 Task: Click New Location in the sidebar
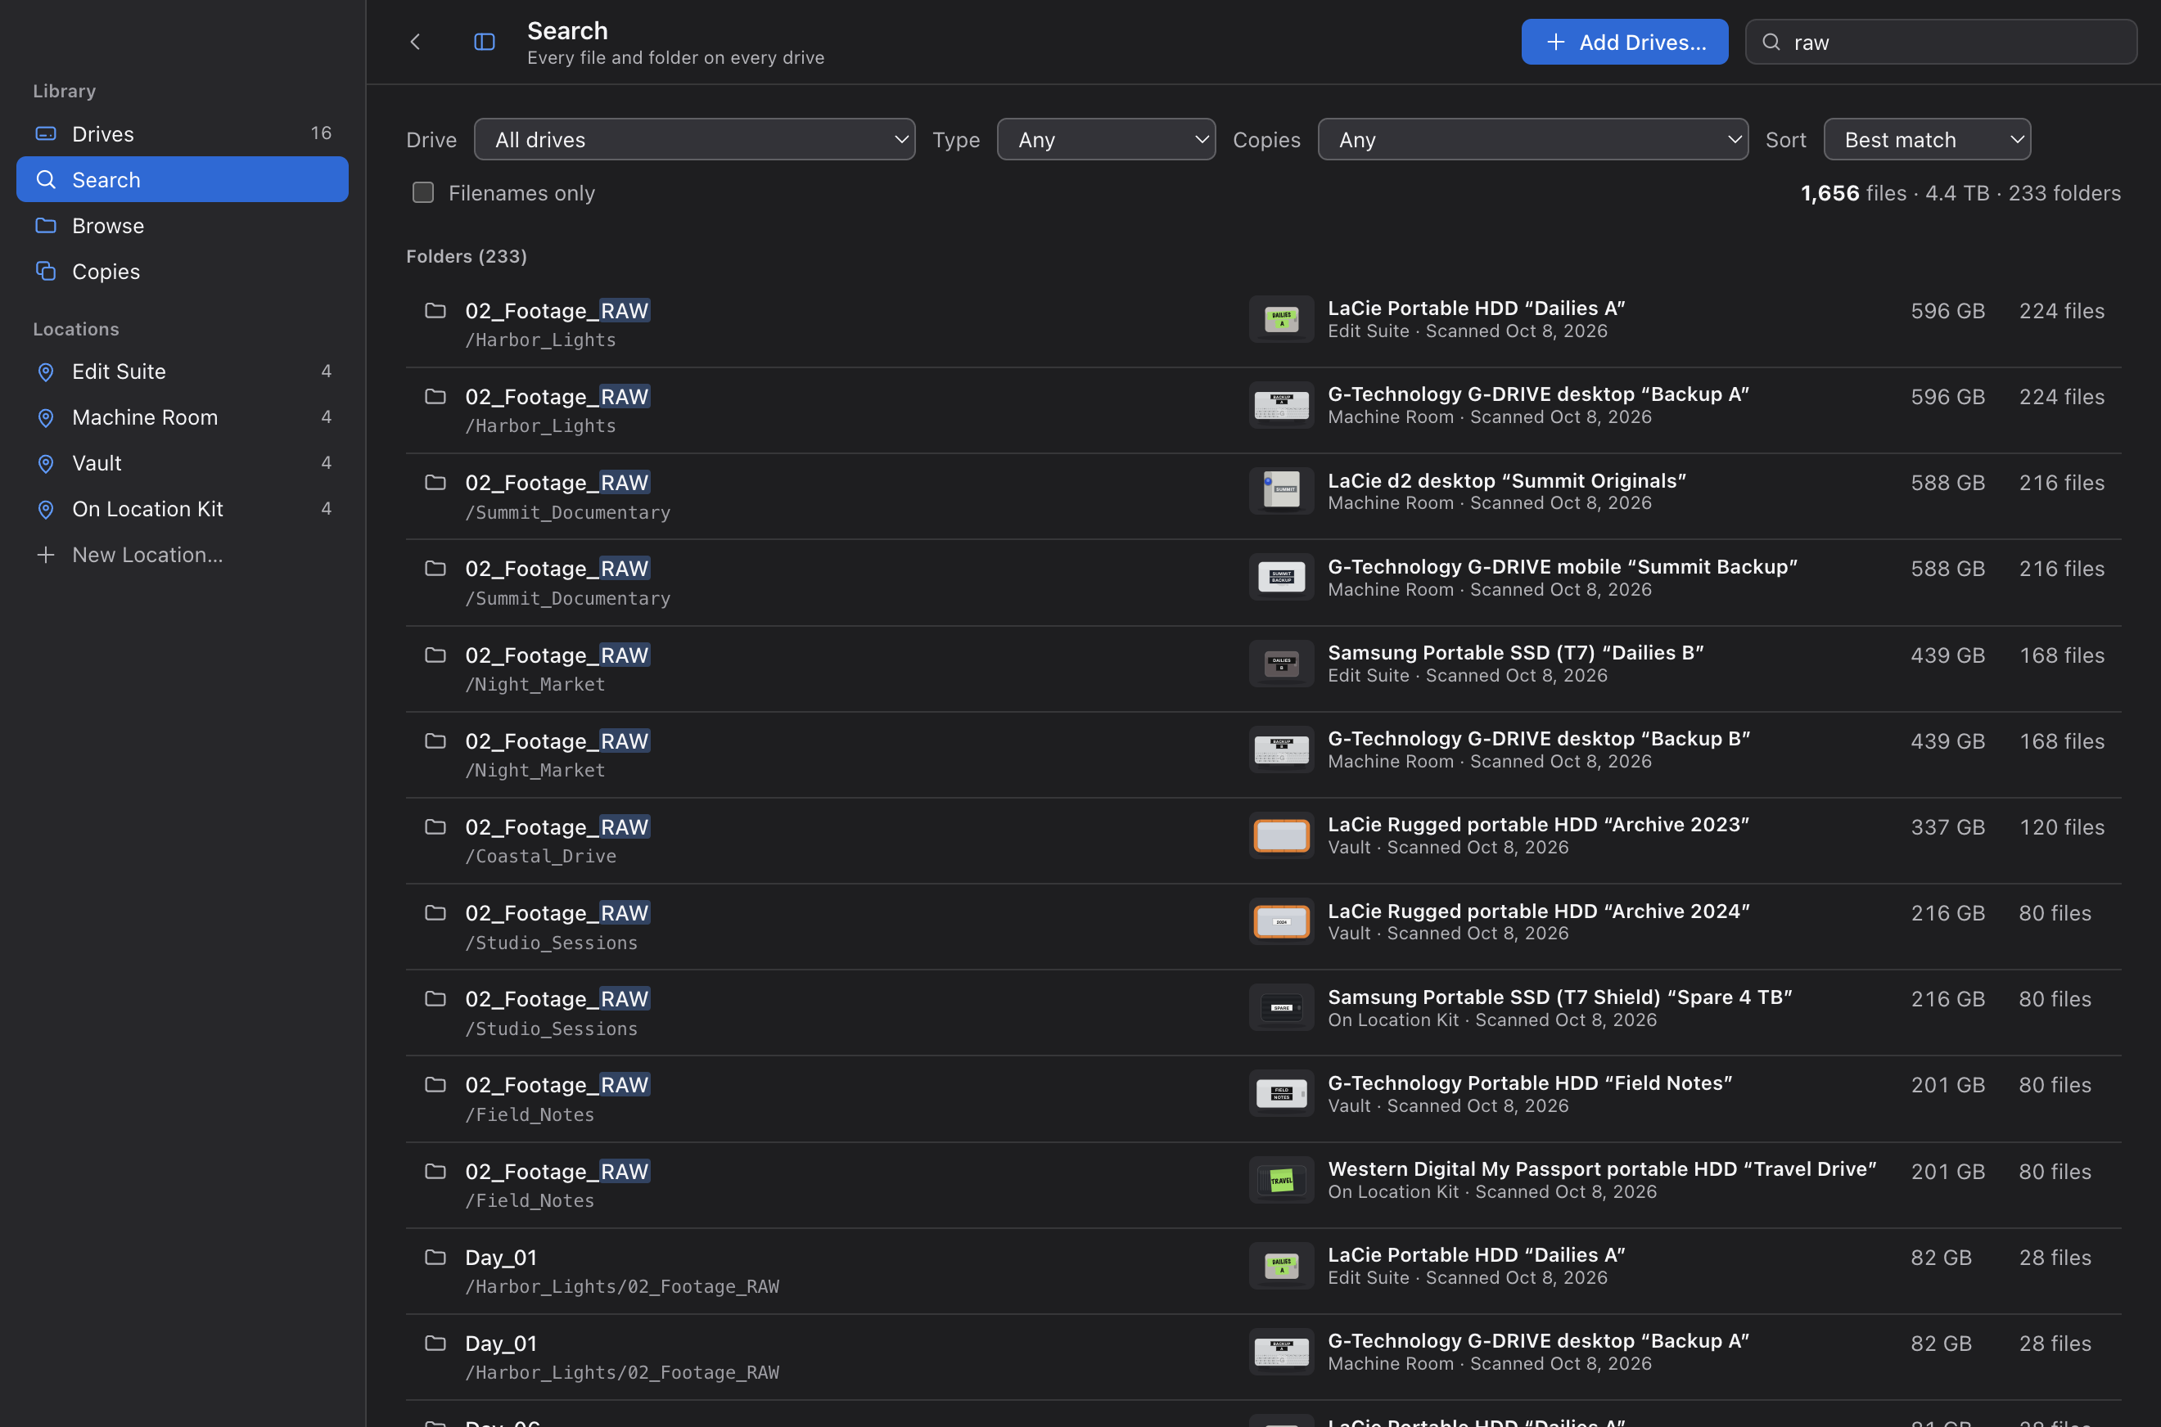click(x=182, y=554)
